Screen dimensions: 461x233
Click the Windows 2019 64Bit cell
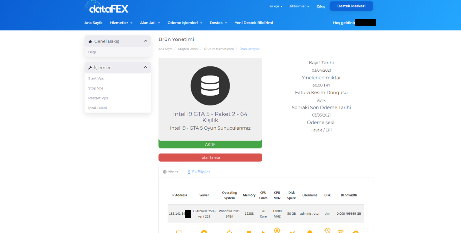pos(229,214)
